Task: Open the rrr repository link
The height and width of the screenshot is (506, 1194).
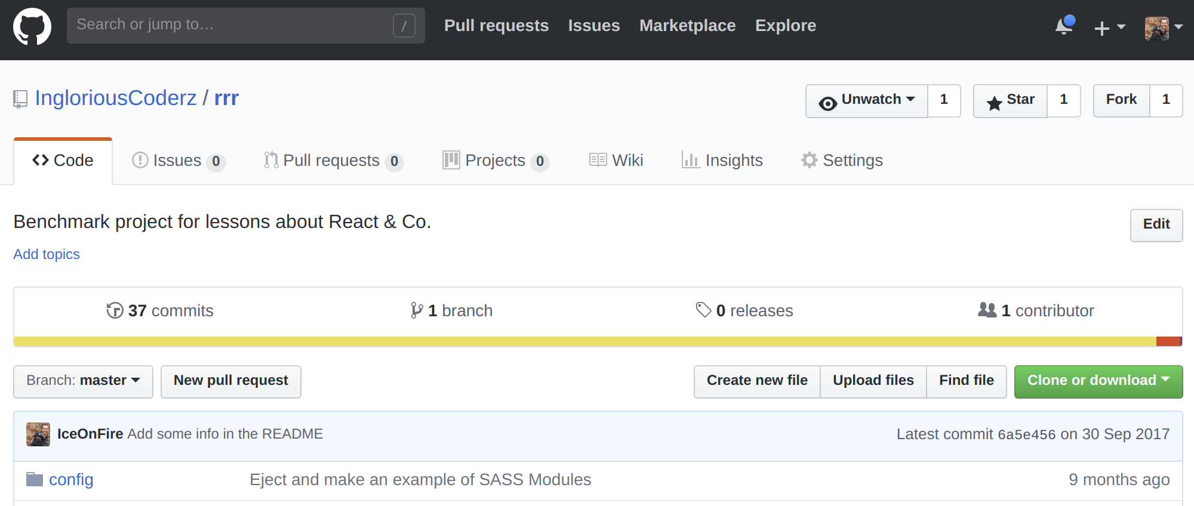Action: 226,98
